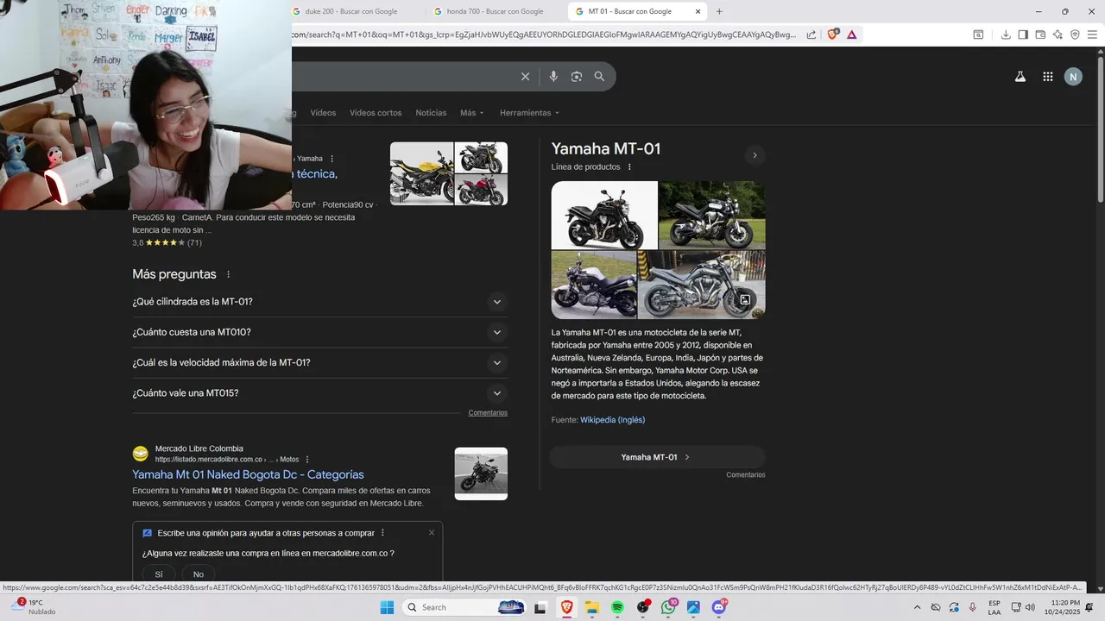Click Comentarios below Más preguntas
The height and width of the screenshot is (621, 1105).
click(x=488, y=413)
